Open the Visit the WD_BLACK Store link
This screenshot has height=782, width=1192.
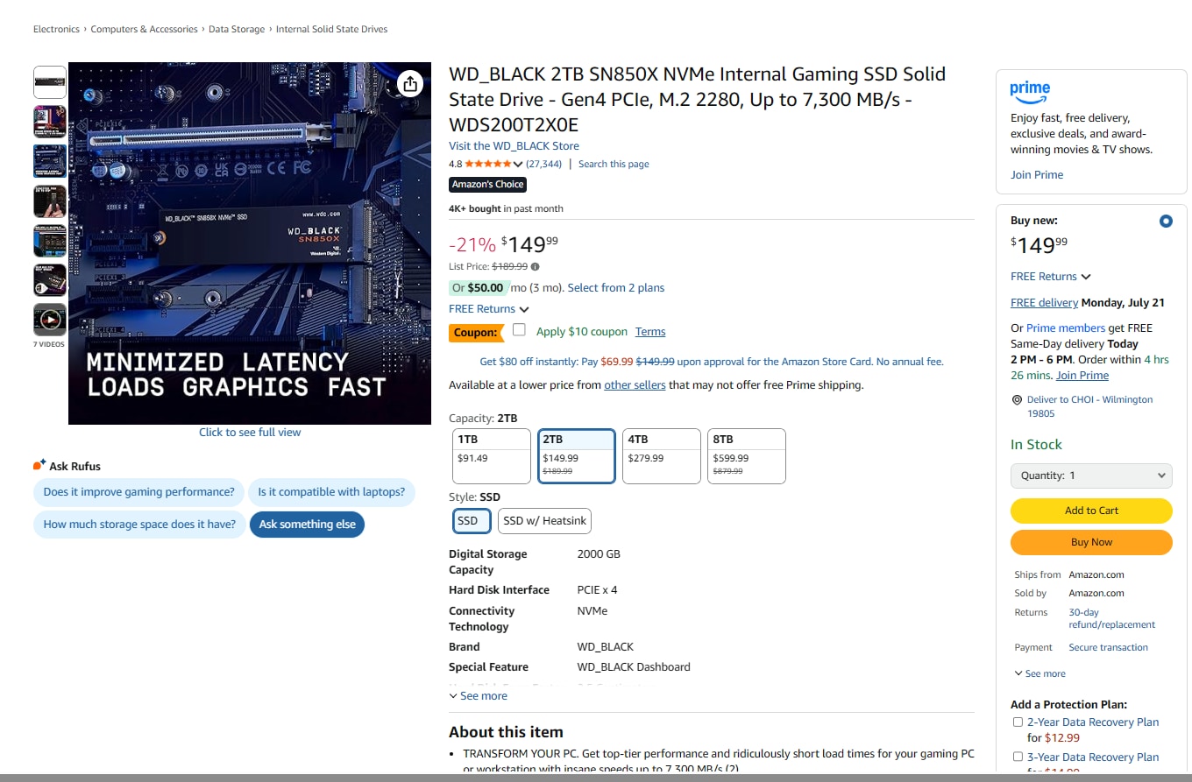point(514,146)
